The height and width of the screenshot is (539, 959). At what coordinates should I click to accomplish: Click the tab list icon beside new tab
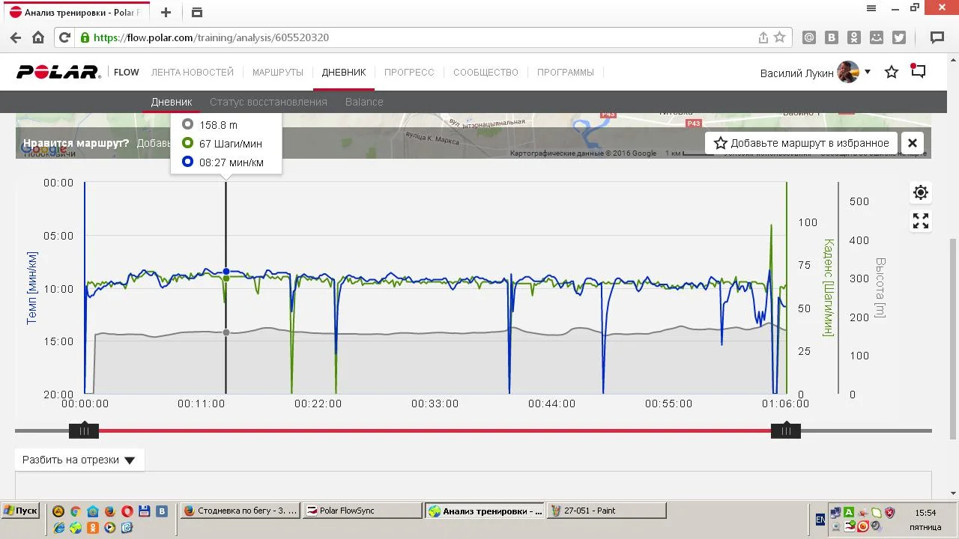tap(197, 12)
